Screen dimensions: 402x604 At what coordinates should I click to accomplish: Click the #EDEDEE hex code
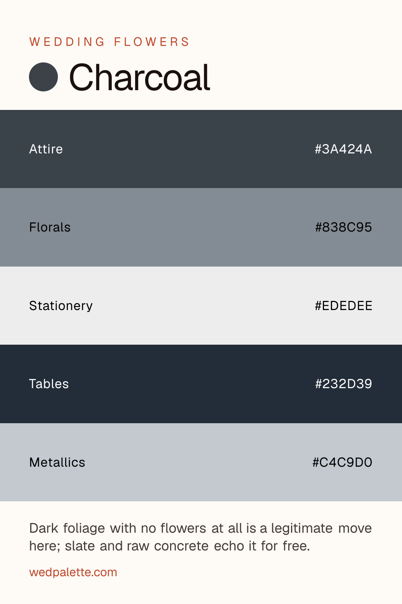pos(343,306)
